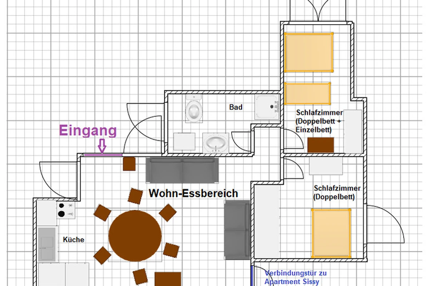Viewport: 429px width, 286px height.
Task: Click exterior door right of lower Schlafzimmer
Action: coord(385,224)
